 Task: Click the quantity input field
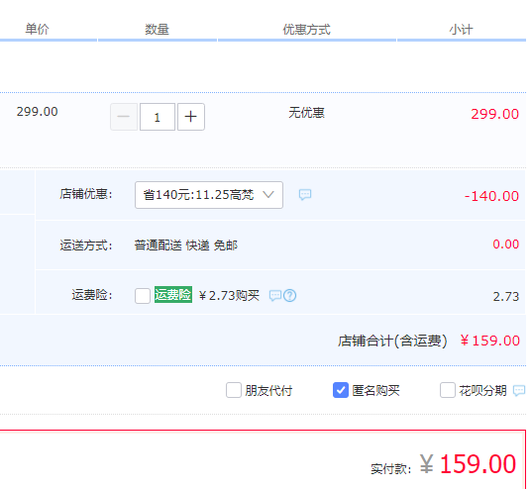pos(158,117)
